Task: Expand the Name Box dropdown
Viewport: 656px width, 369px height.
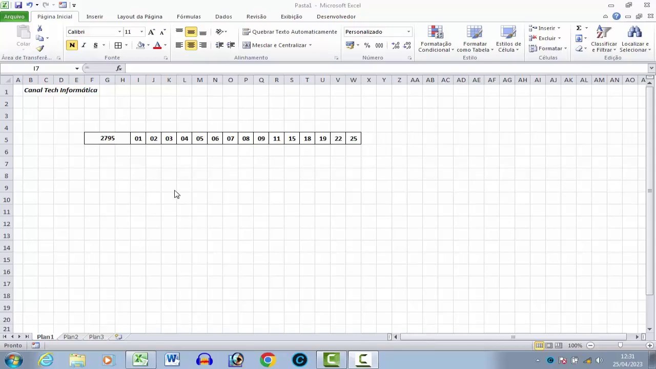Action: tap(77, 68)
